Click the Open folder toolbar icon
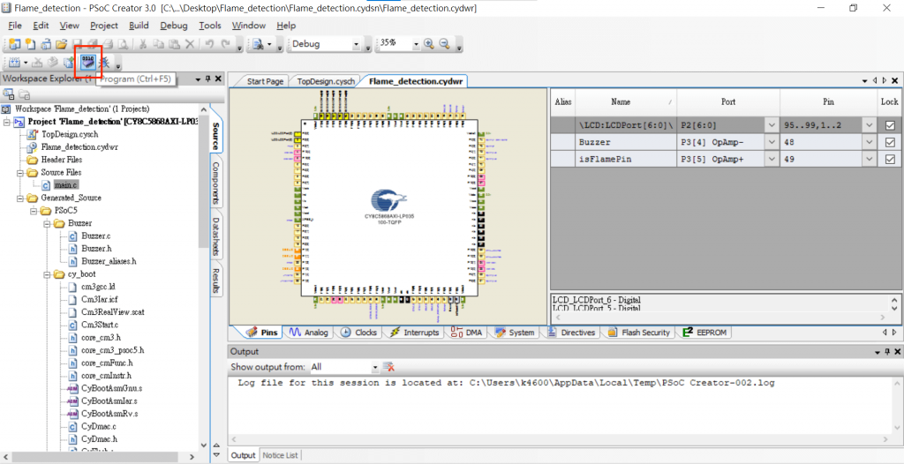The height and width of the screenshot is (464, 904). click(x=61, y=44)
